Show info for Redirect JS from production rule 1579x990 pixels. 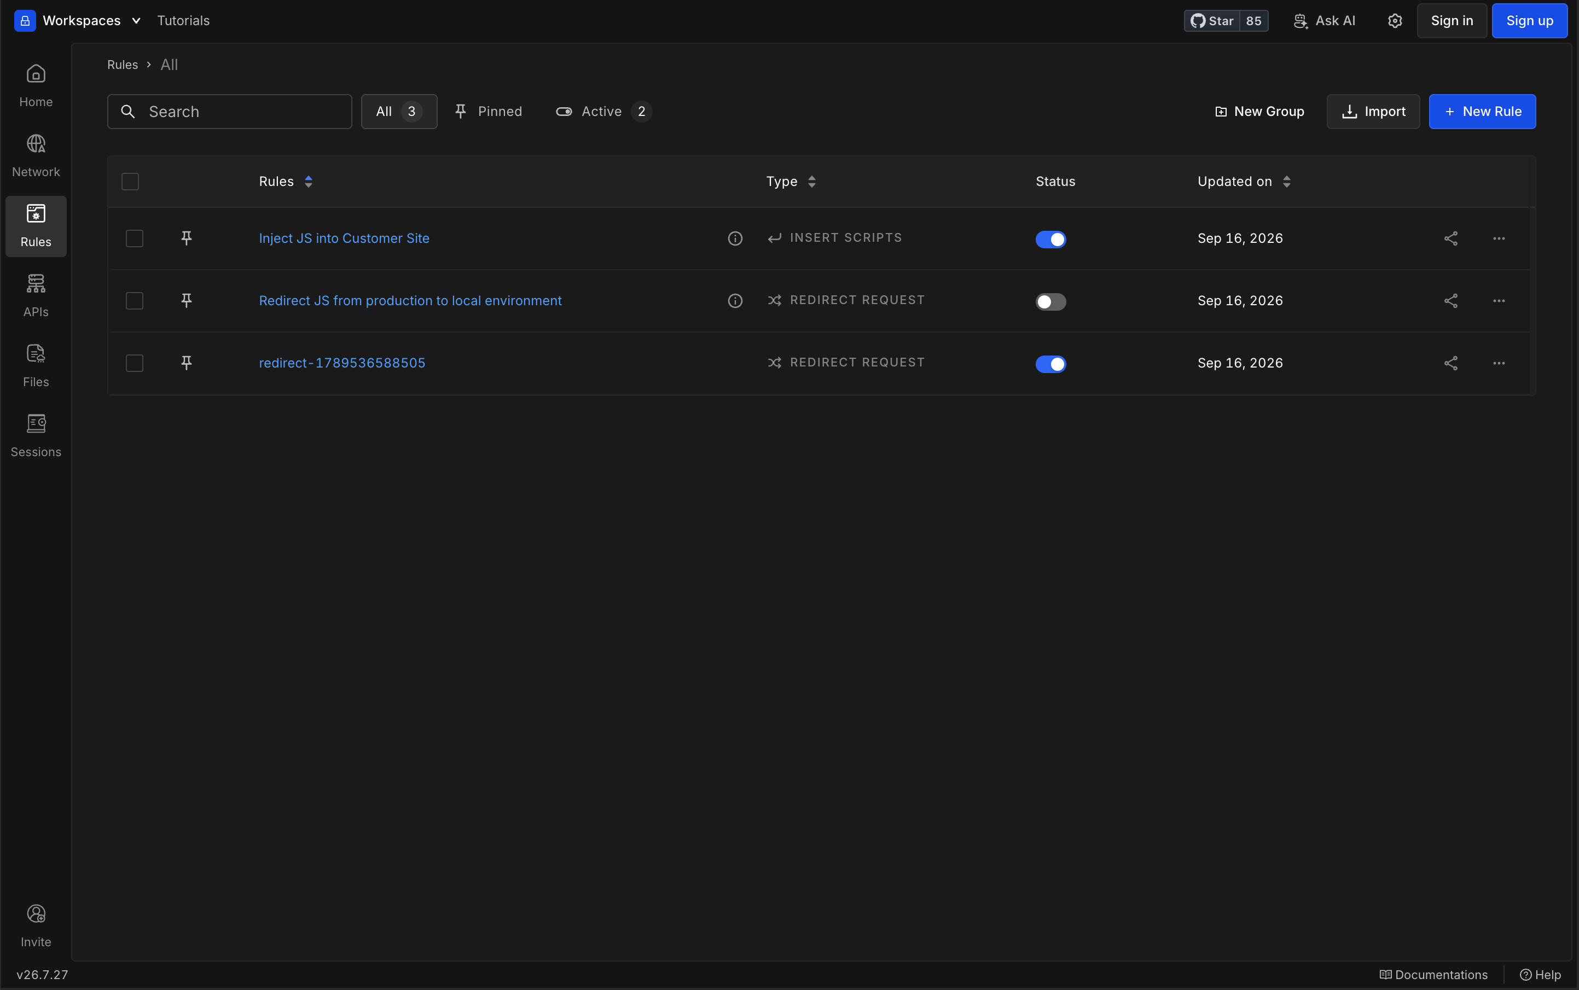(x=735, y=300)
